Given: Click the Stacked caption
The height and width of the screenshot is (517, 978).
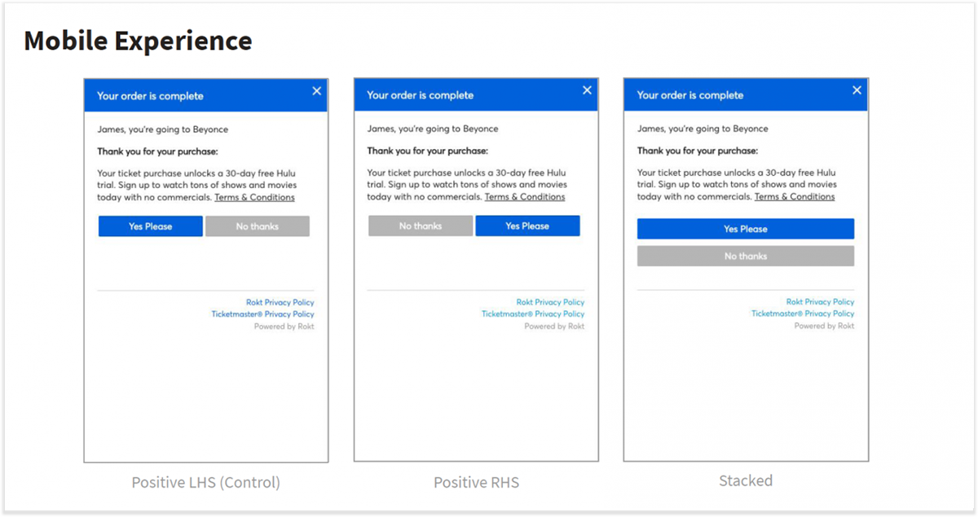Looking at the screenshot, I should [x=746, y=480].
